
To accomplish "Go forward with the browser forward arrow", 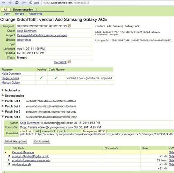I will click(10, 3).
